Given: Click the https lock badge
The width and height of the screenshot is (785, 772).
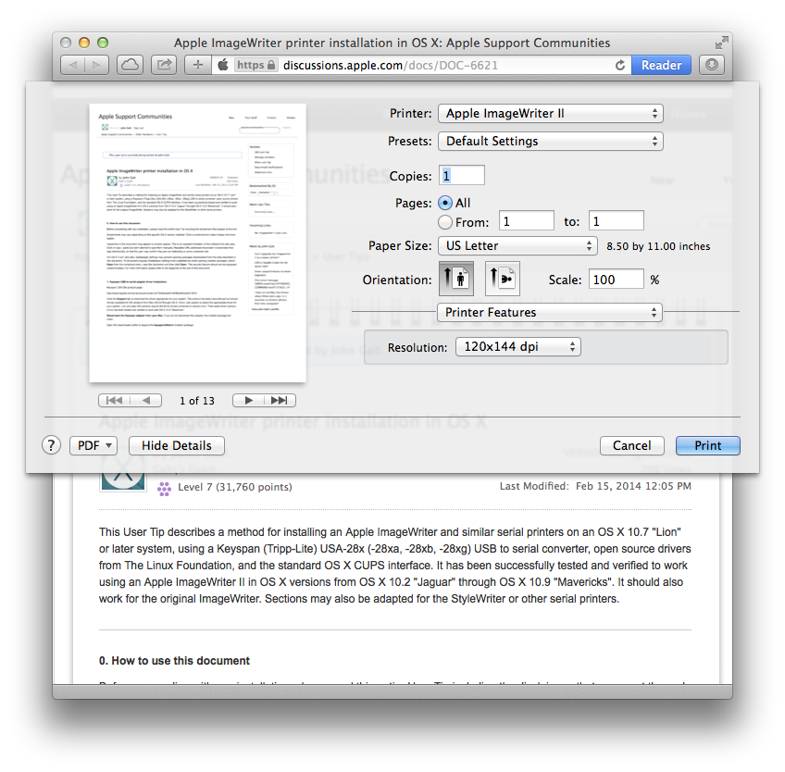Looking at the screenshot, I should click(255, 65).
